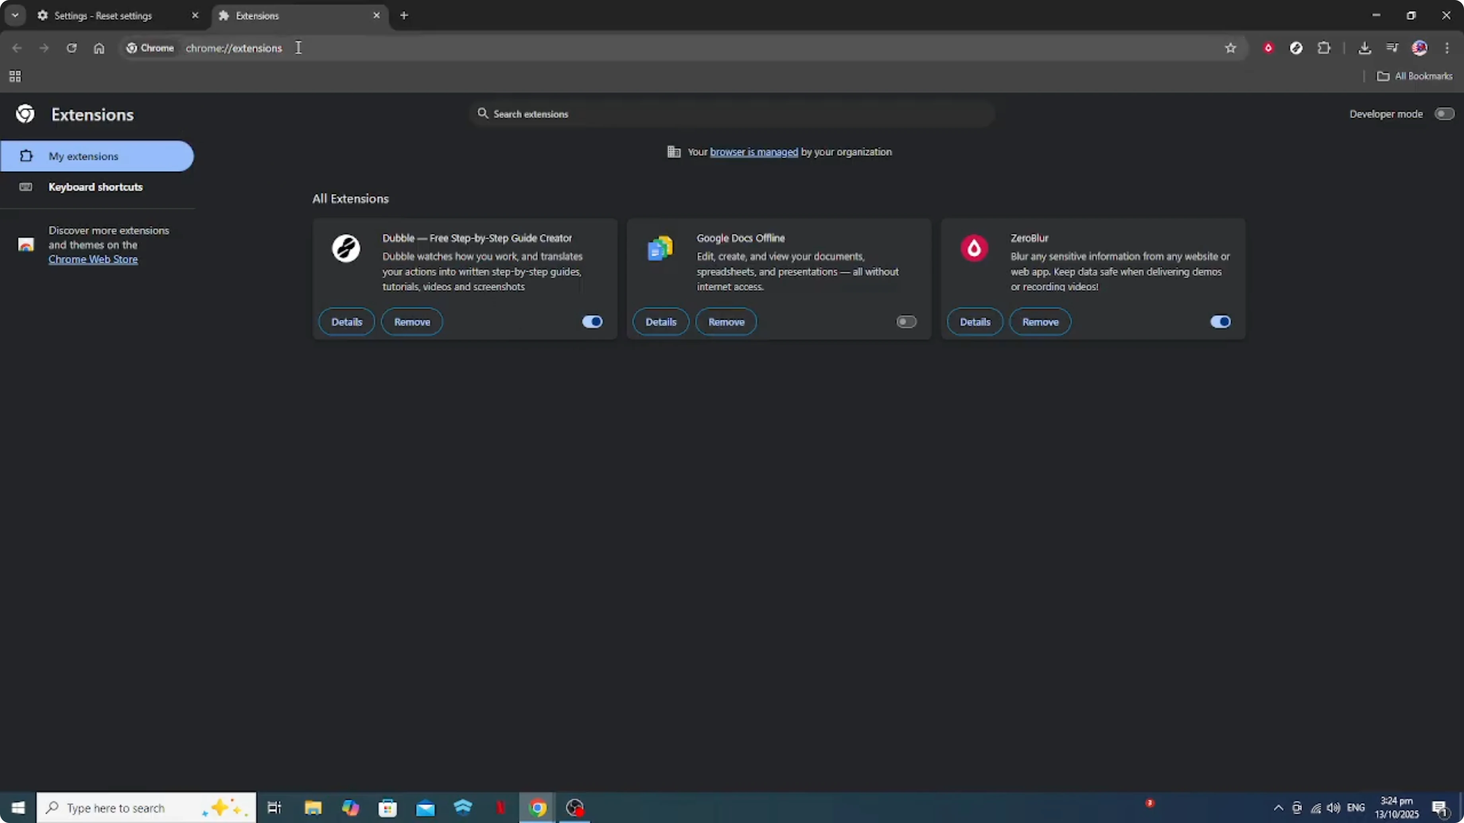Open the Chrome three-dot menu
Viewport: 1464px width, 823px height.
[x=1447, y=48]
